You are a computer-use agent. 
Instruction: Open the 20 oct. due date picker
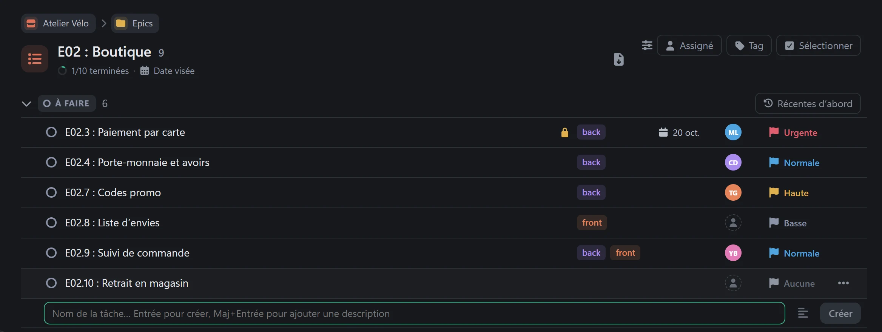[679, 132]
